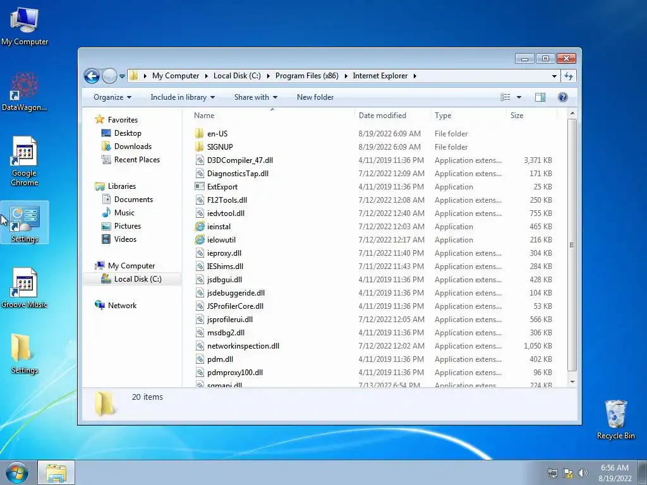The height and width of the screenshot is (485, 647).
Task: Click the scrollbar down arrow
Action: click(x=572, y=382)
